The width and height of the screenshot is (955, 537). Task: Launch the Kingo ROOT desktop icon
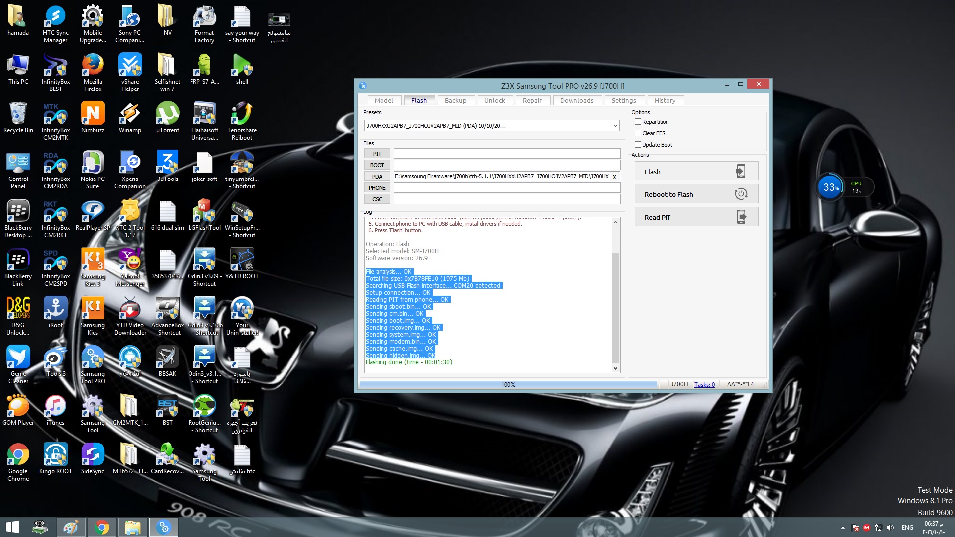(55, 459)
